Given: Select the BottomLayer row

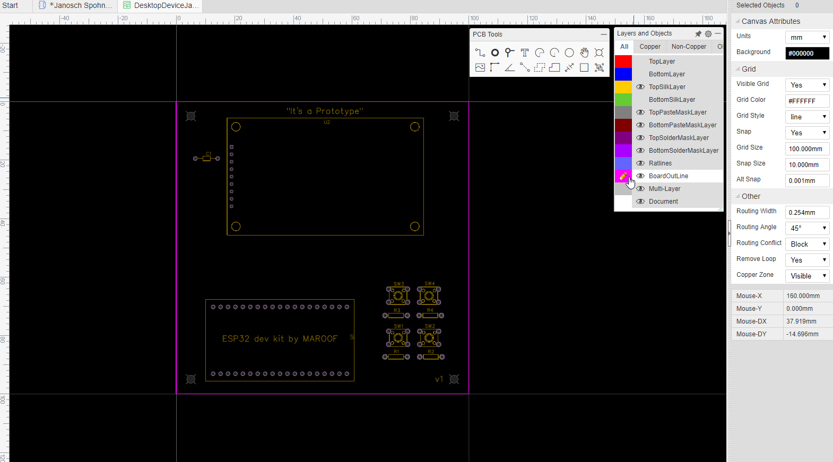Looking at the screenshot, I should click(669, 74).
